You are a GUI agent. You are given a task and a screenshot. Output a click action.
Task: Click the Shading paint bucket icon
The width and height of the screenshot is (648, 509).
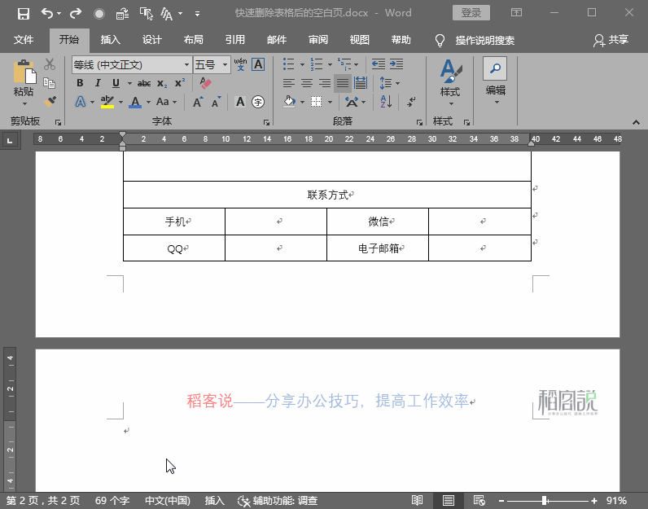(x=289, y=102)
